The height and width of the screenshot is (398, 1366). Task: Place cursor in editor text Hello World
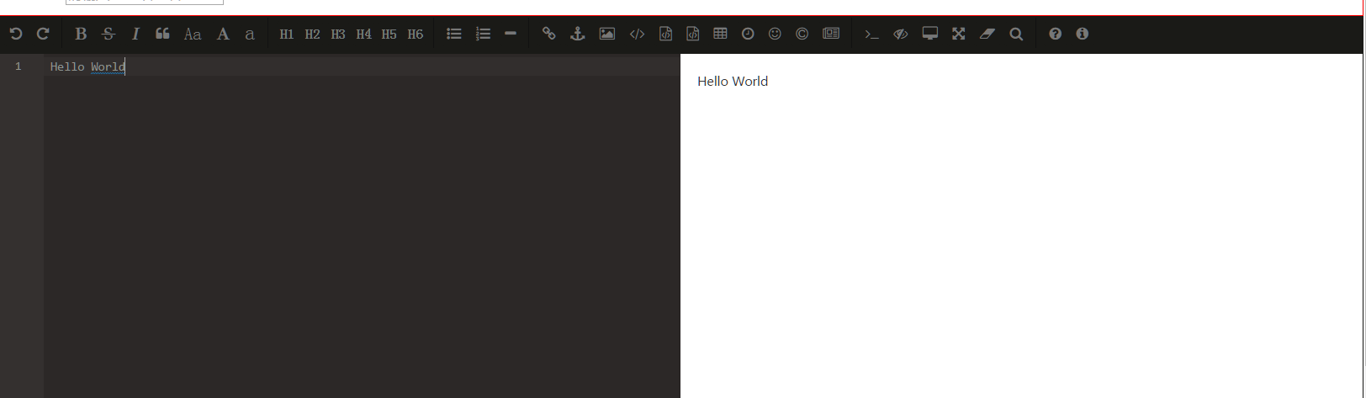tap(87, 66)
